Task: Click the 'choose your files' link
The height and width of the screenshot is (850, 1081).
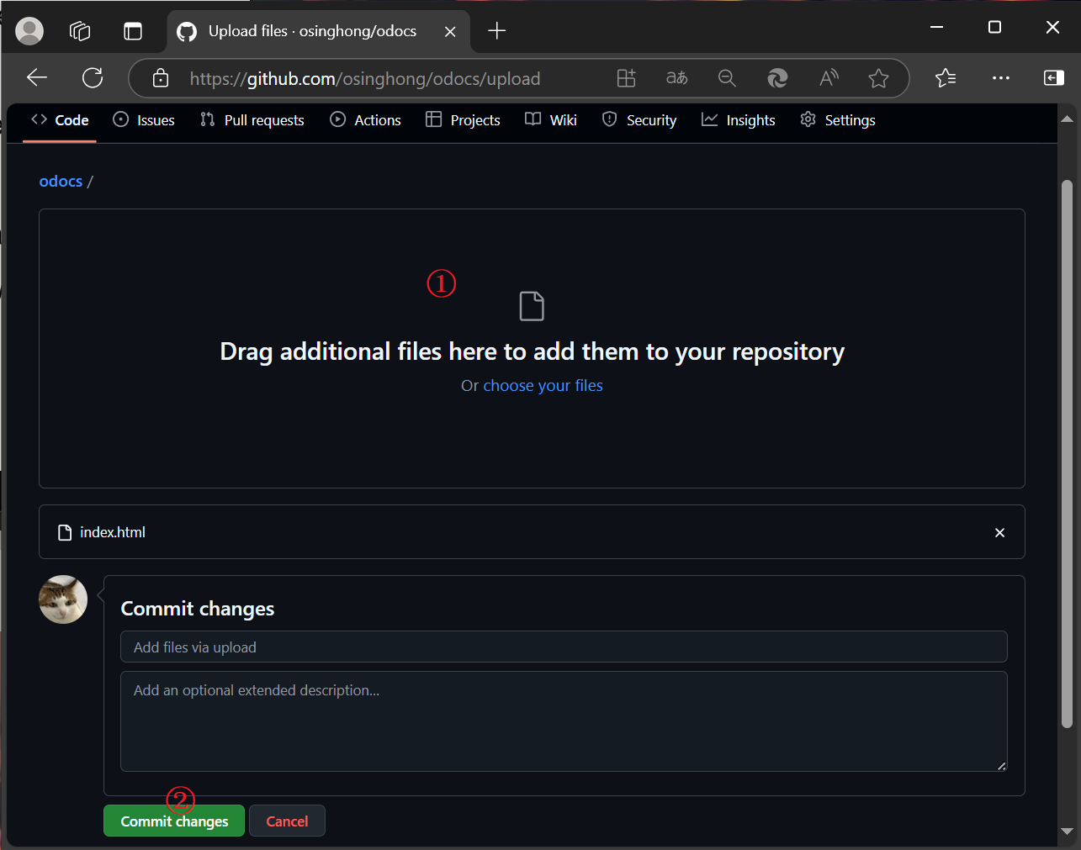Action: click(x=543, y=386)
